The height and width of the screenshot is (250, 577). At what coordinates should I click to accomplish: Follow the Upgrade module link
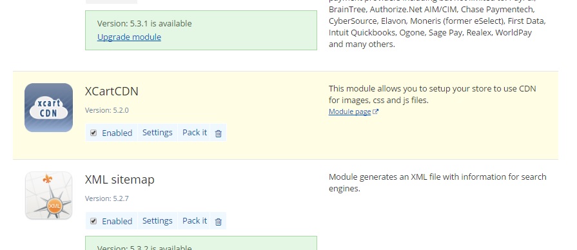click(x=129, y=37)
